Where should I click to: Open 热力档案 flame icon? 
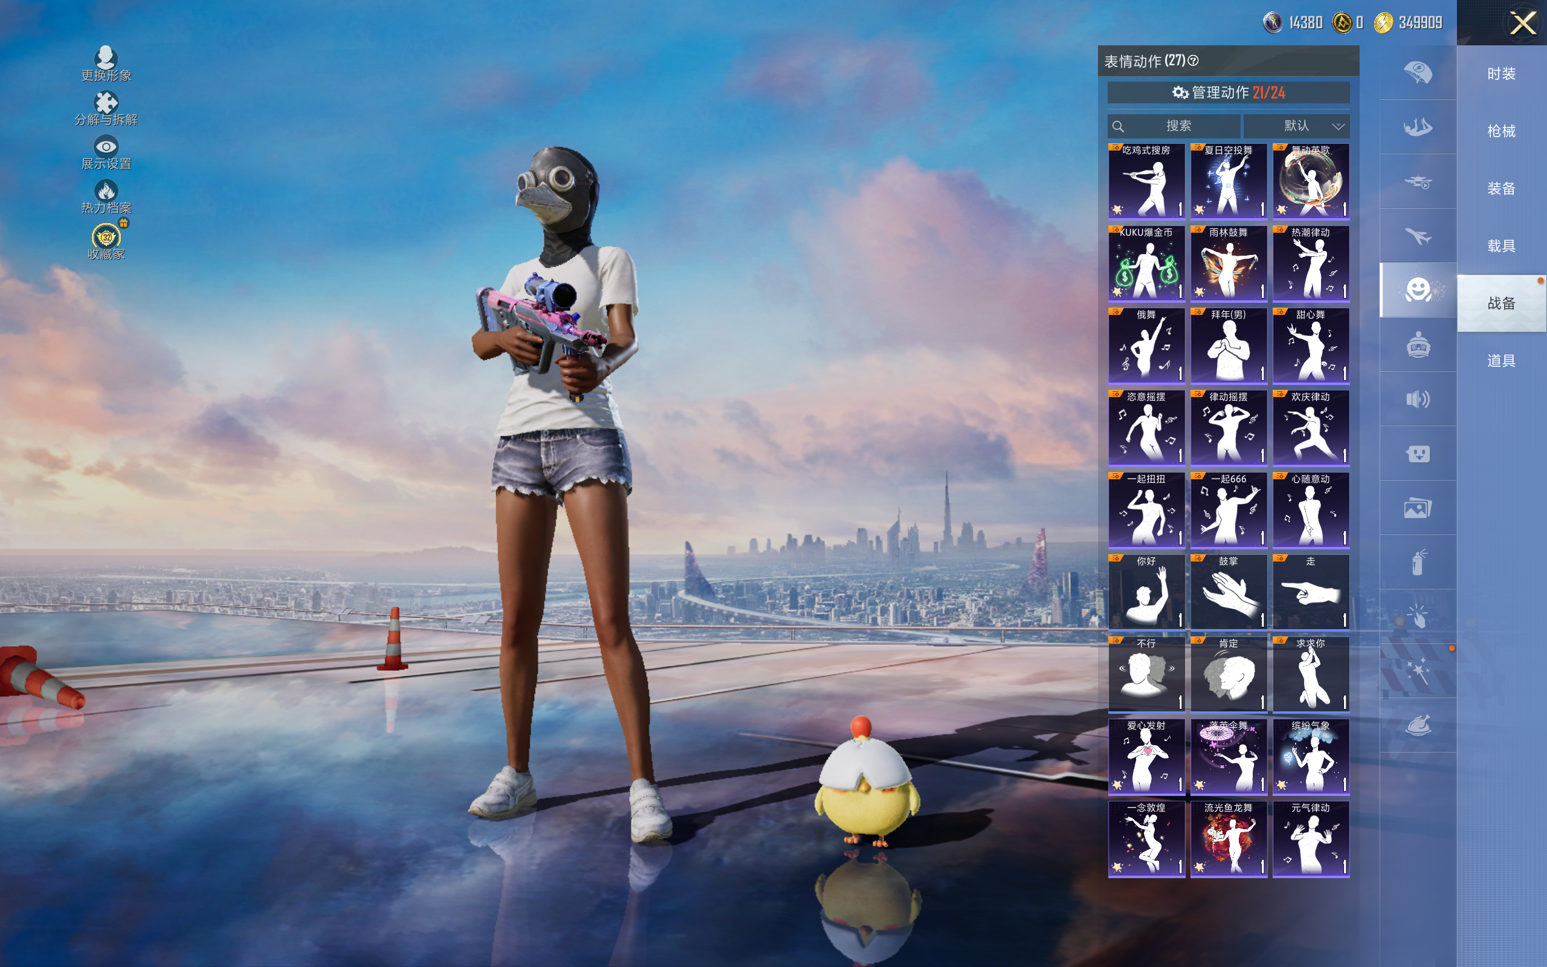[x=106, y=191]
